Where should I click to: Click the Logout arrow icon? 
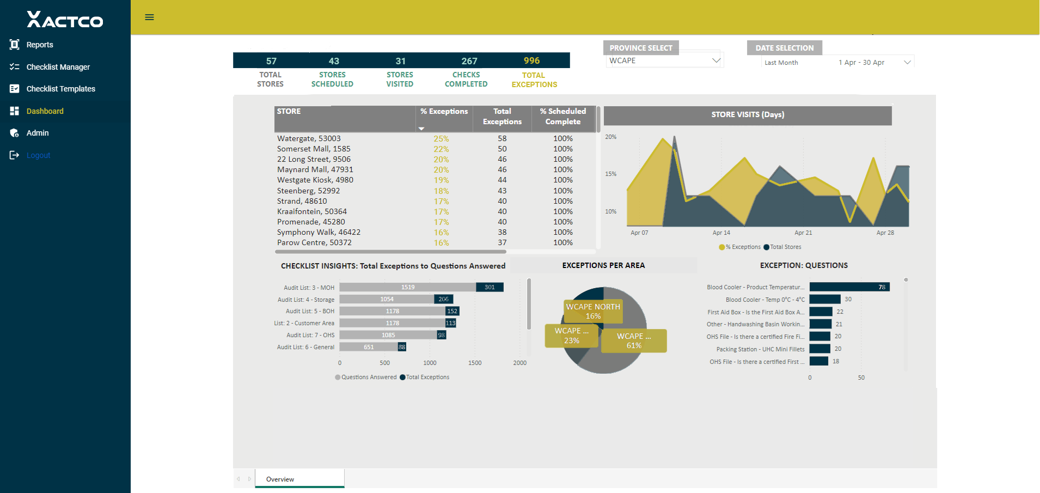coord(15,155)
